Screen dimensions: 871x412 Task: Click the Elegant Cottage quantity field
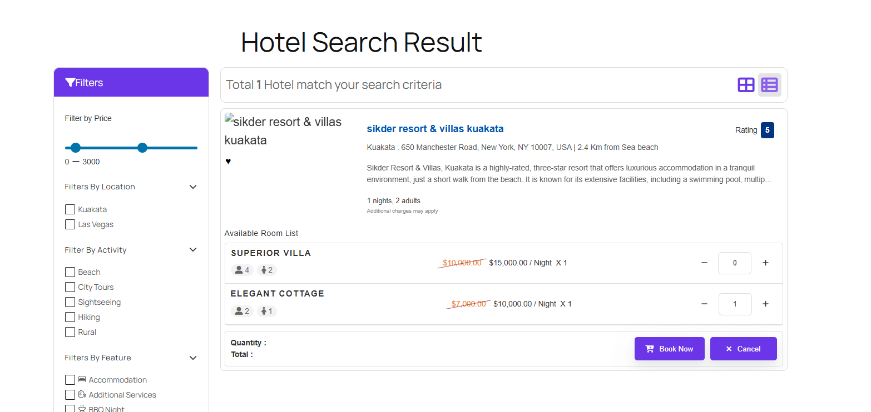coord(735,304)
